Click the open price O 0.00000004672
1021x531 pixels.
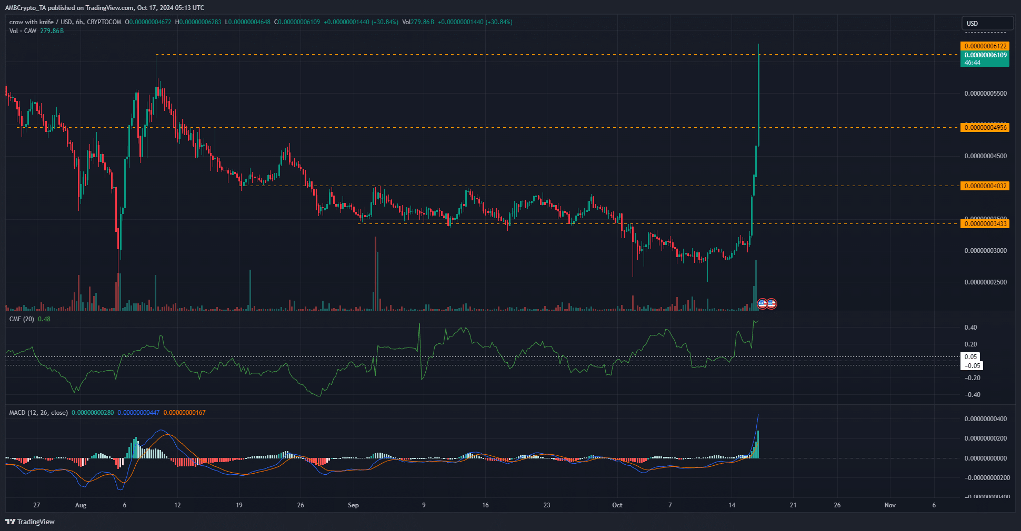point(148,22)
